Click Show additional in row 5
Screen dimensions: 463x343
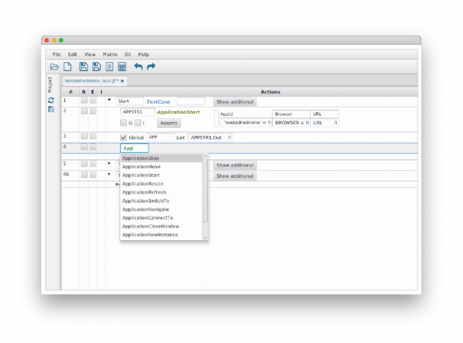point(235,165)
